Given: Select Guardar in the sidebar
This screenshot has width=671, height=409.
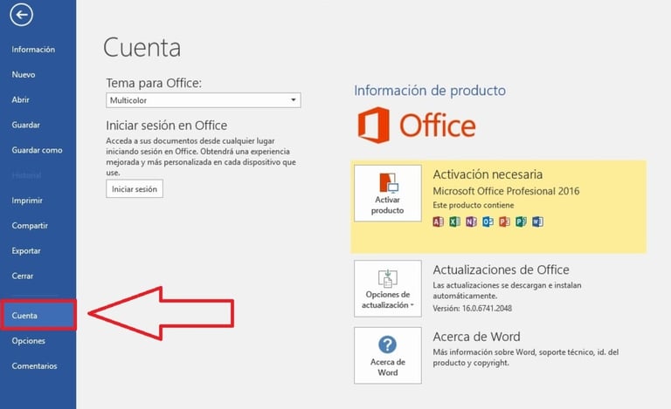Looking at the screenshot, I should point(25,125).
